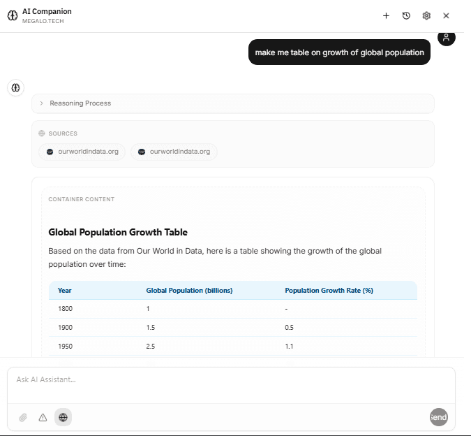Click the assistant brain avatar beside response
The height and width of the screenshot is (436, 471).
pyautogui.click(x=15, y=88)
